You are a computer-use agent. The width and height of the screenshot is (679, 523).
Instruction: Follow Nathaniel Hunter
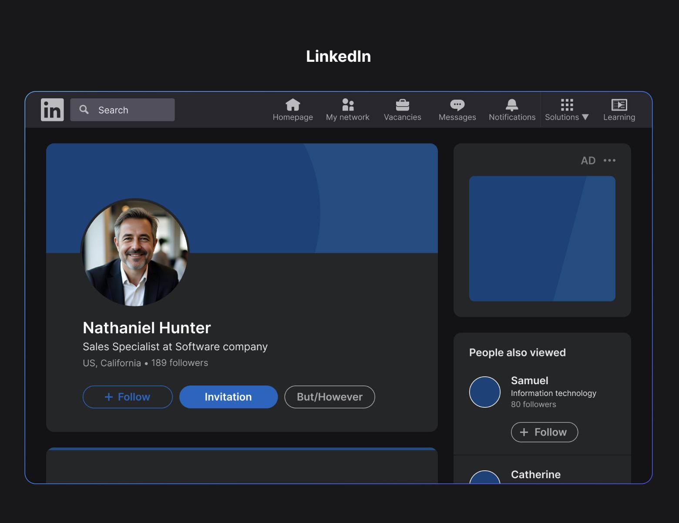[x=128, y=397]
